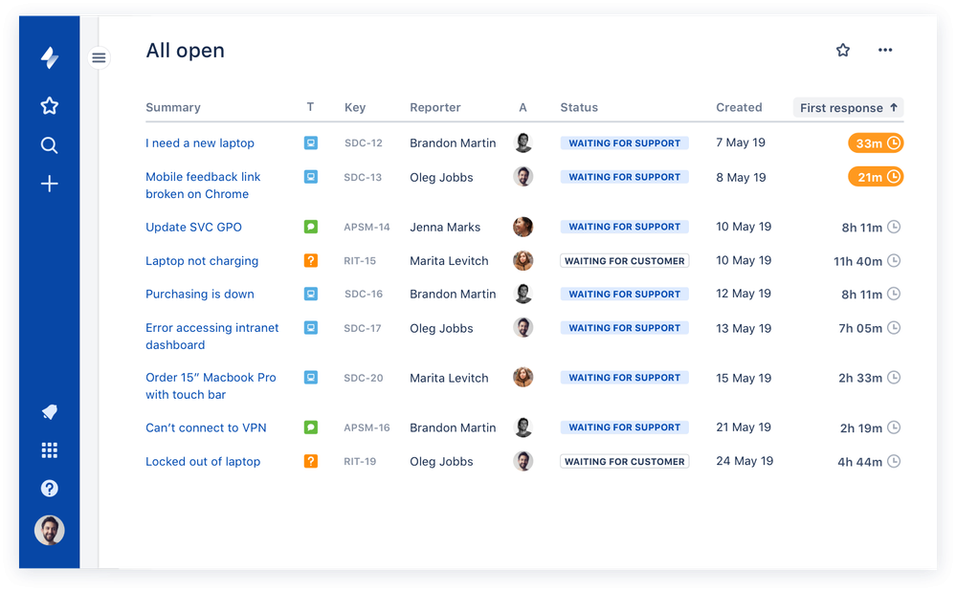Open the more actions ellipsis menu
The height and width of the screenshot is (591, 956).
pos(885,50)
